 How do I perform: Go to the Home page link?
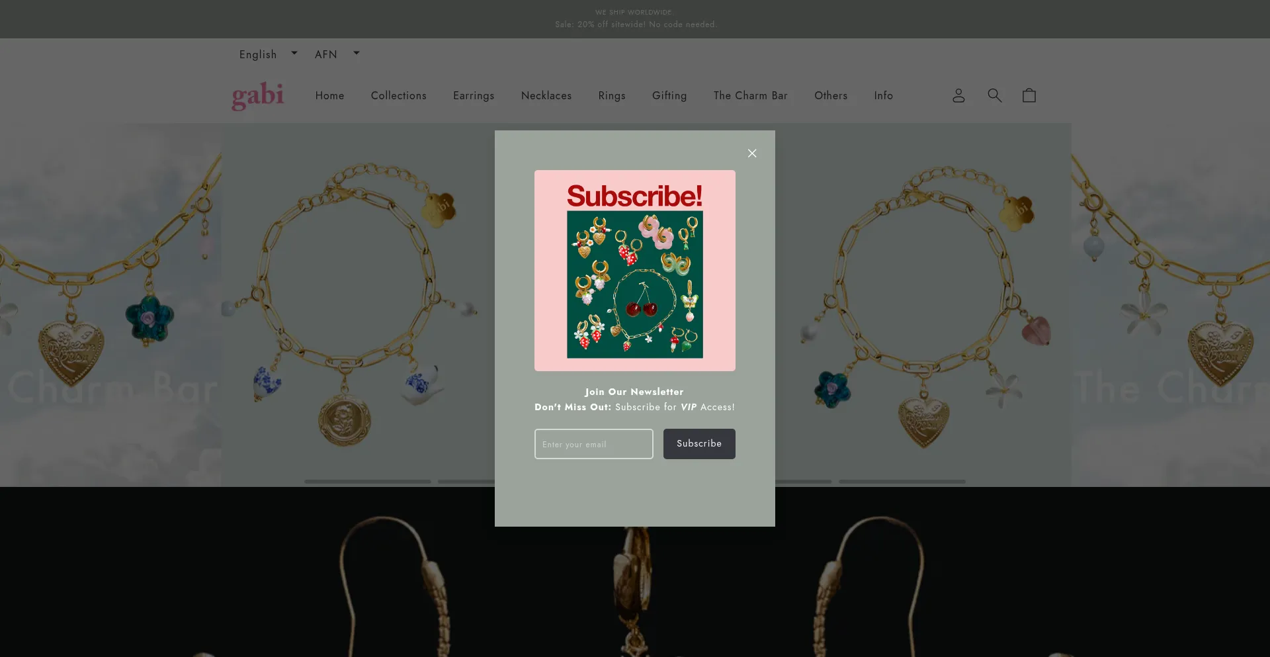click(330, 95)
